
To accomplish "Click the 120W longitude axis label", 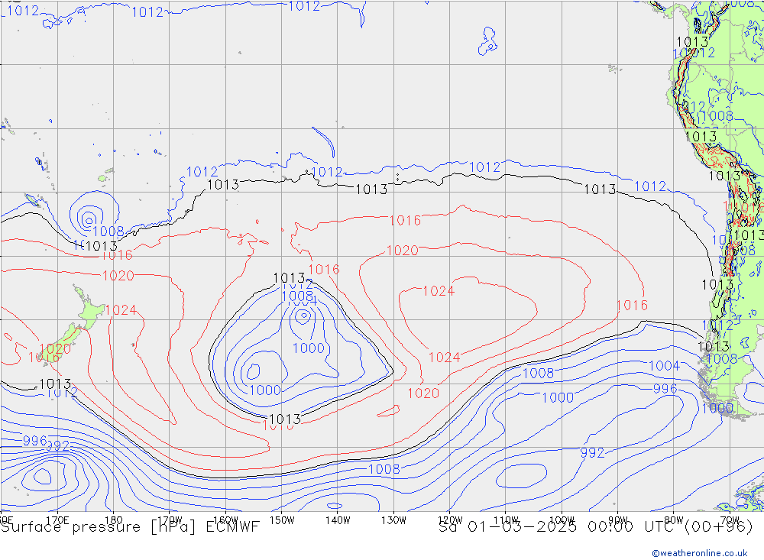I will (x=449, y=520).
